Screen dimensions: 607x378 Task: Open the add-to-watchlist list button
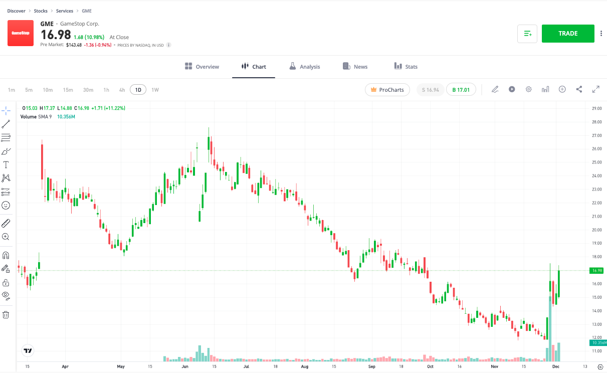[527, 34]
